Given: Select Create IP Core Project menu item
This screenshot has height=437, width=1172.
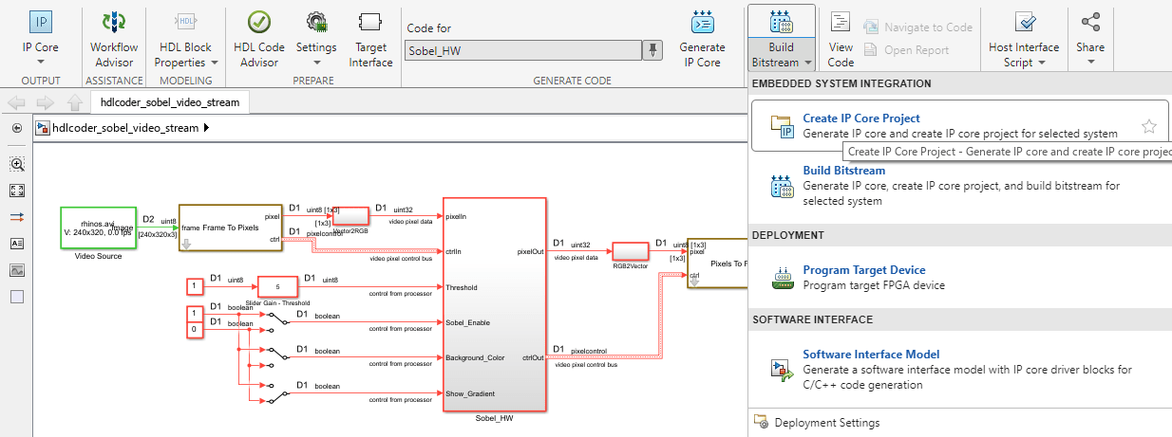Looking at the screenshot, I should (x=961, y=126).
